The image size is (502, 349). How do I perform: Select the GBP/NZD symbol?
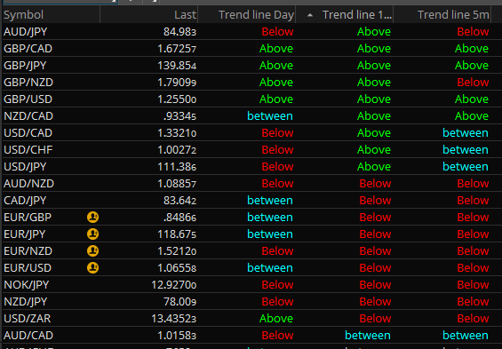28,83
